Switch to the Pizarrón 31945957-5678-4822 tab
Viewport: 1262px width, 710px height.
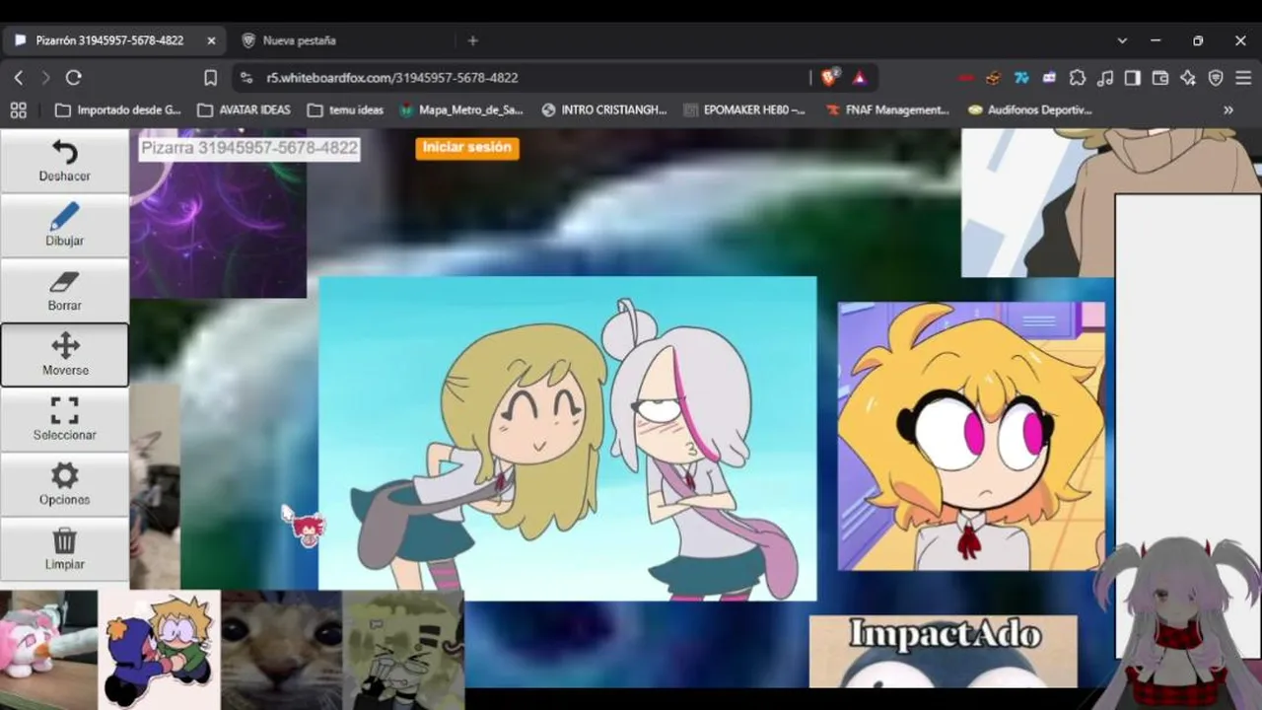click(x=113, y=40)
